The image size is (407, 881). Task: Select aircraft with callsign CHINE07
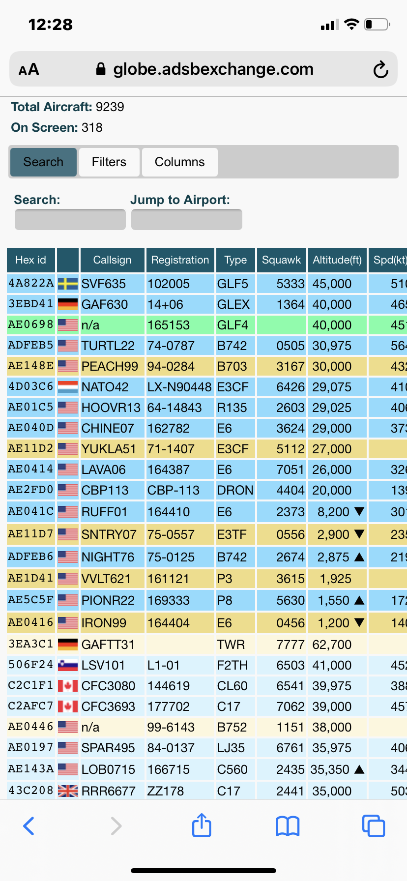point(113,428)
